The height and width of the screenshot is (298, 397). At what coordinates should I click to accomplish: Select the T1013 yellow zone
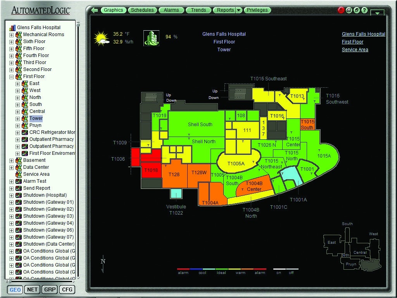point(297,96)
